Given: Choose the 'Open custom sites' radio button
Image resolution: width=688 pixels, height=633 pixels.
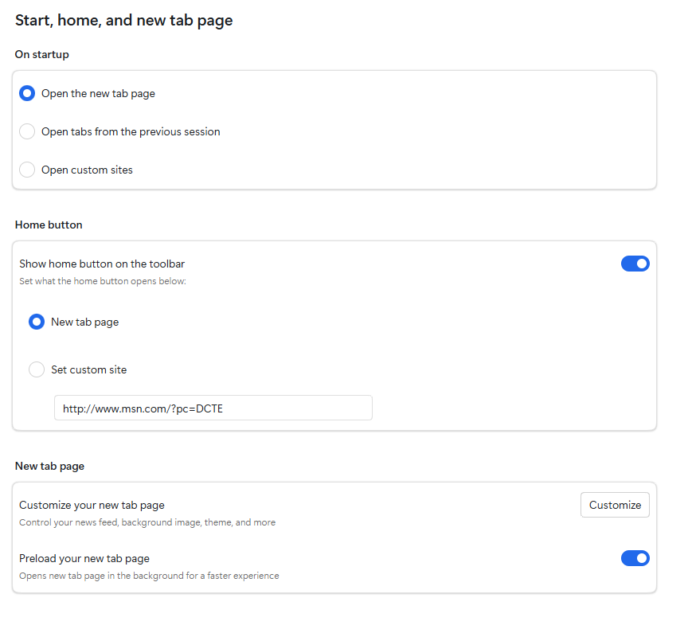Looking at the screenshot, I should point(27,170).
